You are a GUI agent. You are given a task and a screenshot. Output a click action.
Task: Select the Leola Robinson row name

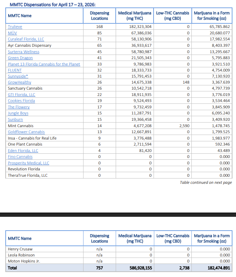click(21, 255)
